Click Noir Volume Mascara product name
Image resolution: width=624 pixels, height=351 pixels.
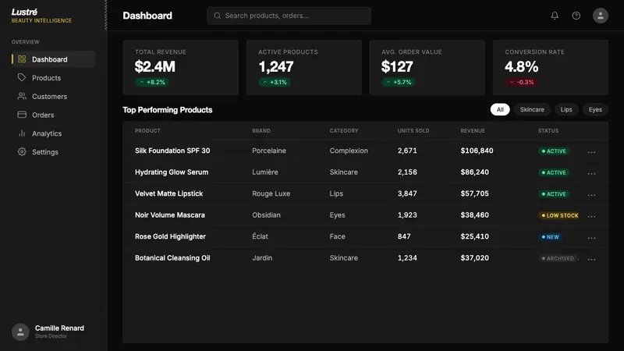170,215
